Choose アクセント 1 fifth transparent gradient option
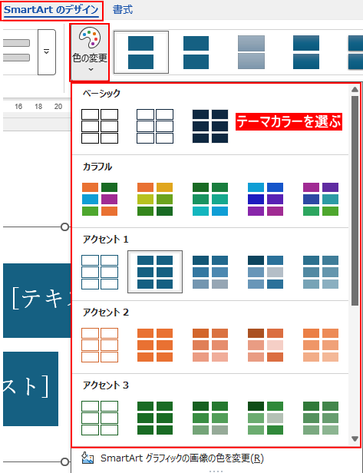The image size is (363, 473). coord(321,272)
